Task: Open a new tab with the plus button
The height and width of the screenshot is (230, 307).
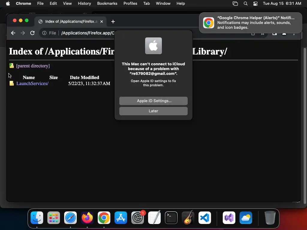Action: click(x=113, y=22)
